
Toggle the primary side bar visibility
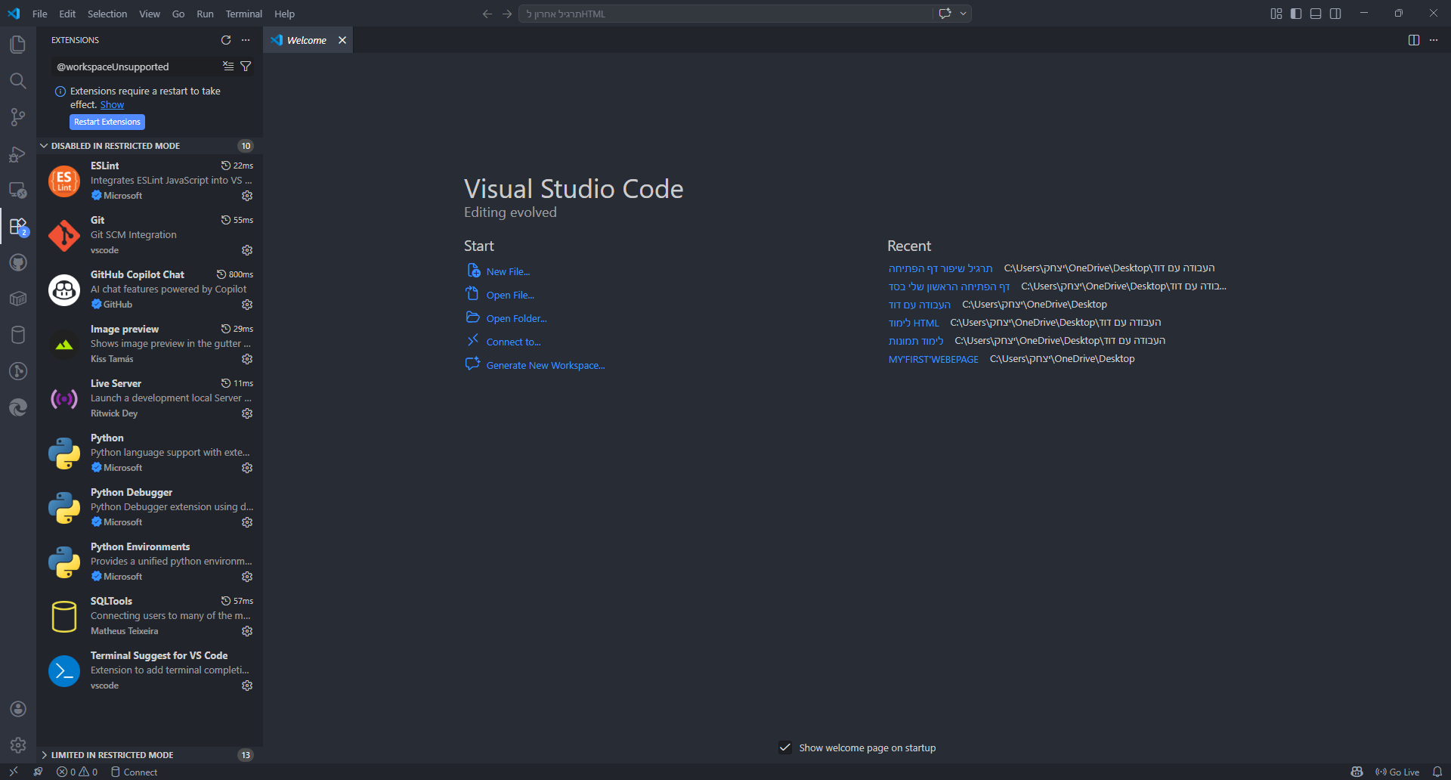1296,14
